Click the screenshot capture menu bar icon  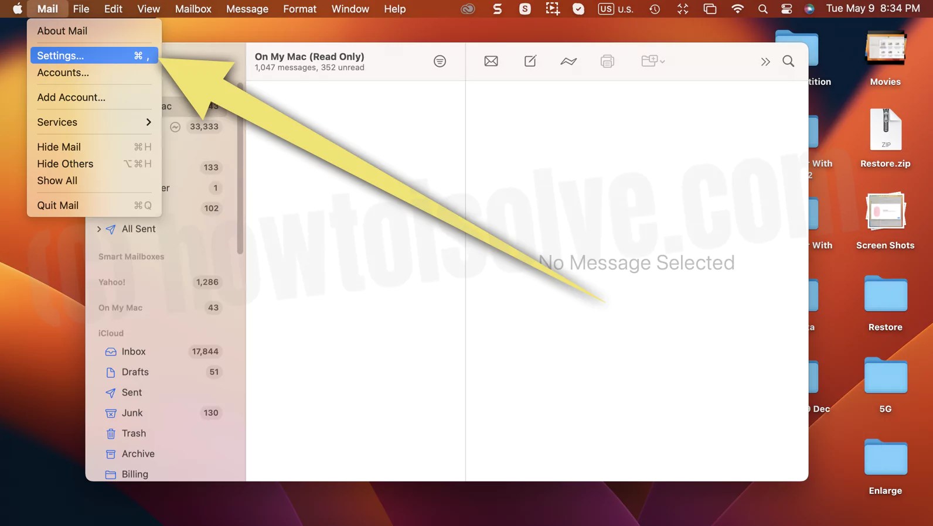[552, 9]
